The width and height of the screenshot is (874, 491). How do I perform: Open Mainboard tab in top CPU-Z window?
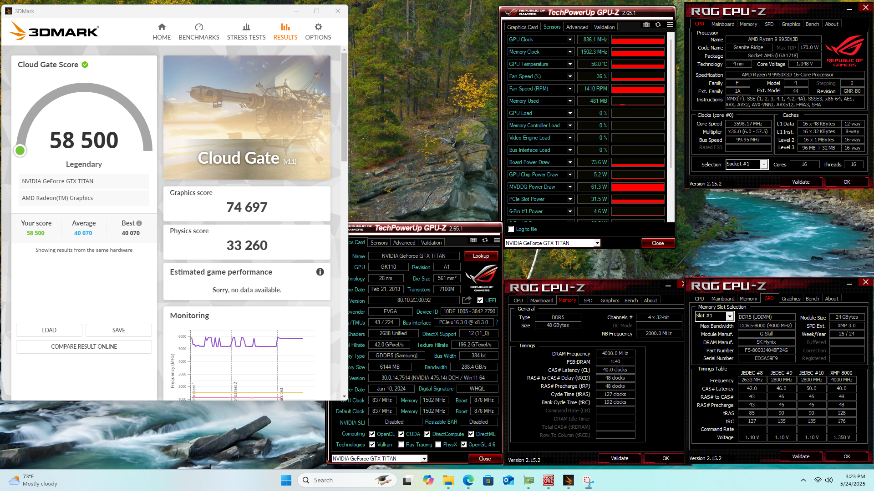(x=723, y=24)
